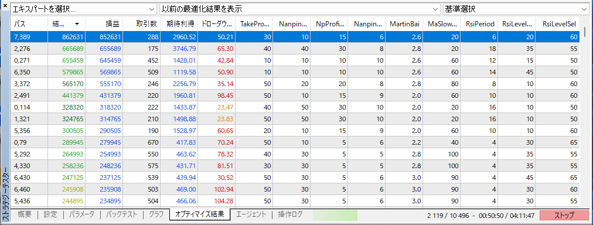Click drawdown value 104.28
Screen dimensions: 593x225
click(x=223, y=201)
